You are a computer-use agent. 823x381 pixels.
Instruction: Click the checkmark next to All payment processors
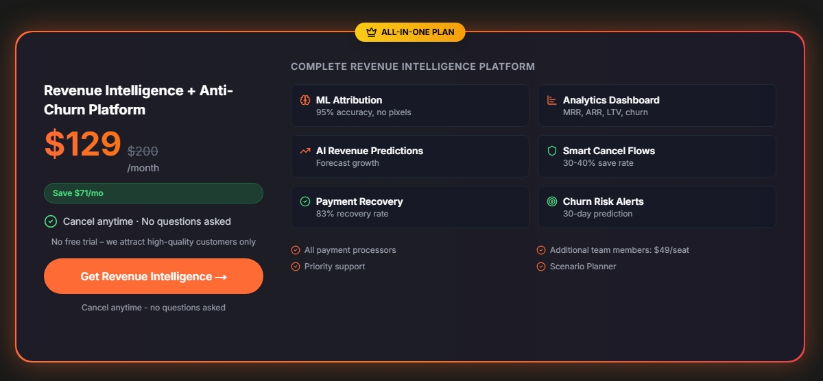point(296,250)
